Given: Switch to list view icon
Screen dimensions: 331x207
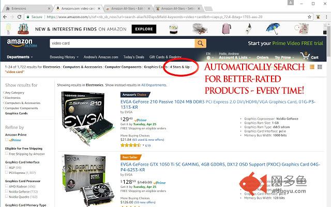Looking at the screenshot, I should tap(312, 67).
